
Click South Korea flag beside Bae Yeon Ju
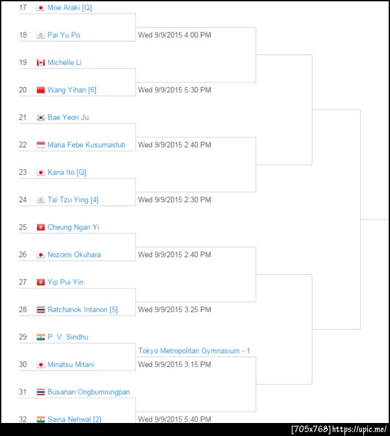point(41,118)
